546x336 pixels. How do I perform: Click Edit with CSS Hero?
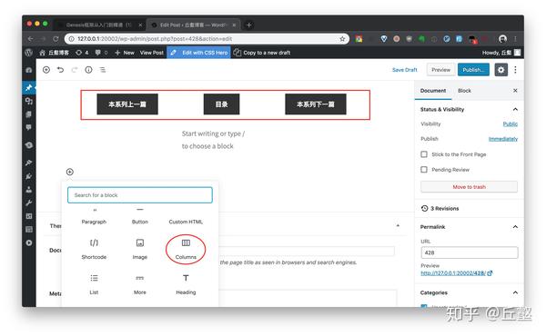(198, 53)
